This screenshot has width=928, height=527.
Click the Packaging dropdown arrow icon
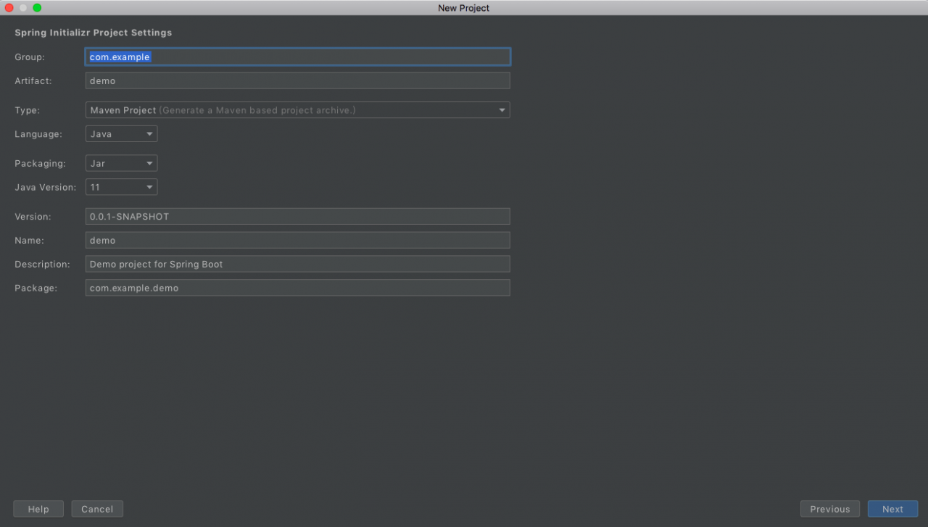[x=149, y=162]
